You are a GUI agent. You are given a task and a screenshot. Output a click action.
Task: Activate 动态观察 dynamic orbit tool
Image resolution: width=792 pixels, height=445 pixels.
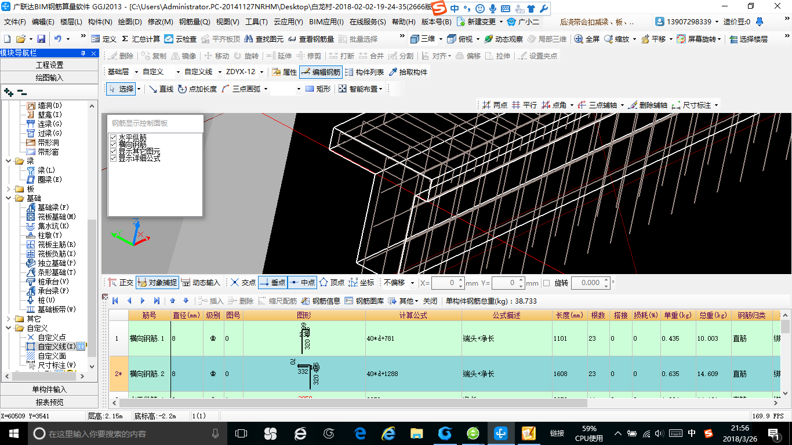coord(503,39)
